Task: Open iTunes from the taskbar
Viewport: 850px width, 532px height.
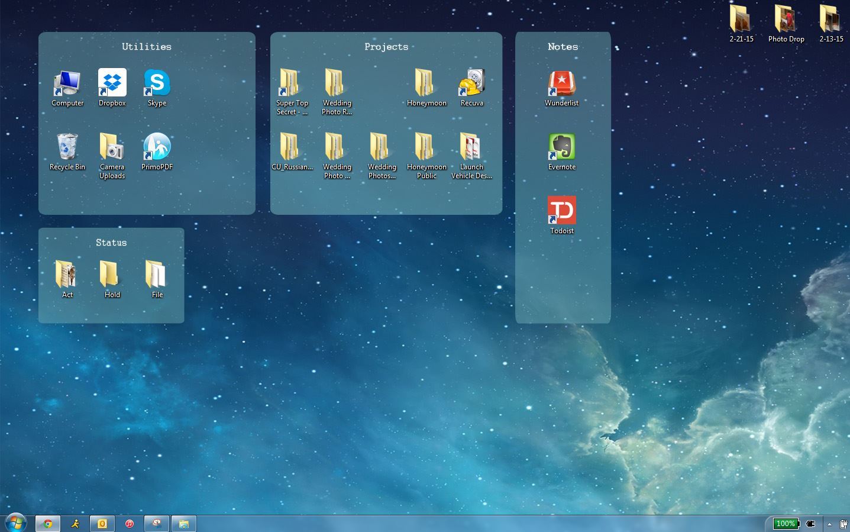Action: (x=129, y=523)
